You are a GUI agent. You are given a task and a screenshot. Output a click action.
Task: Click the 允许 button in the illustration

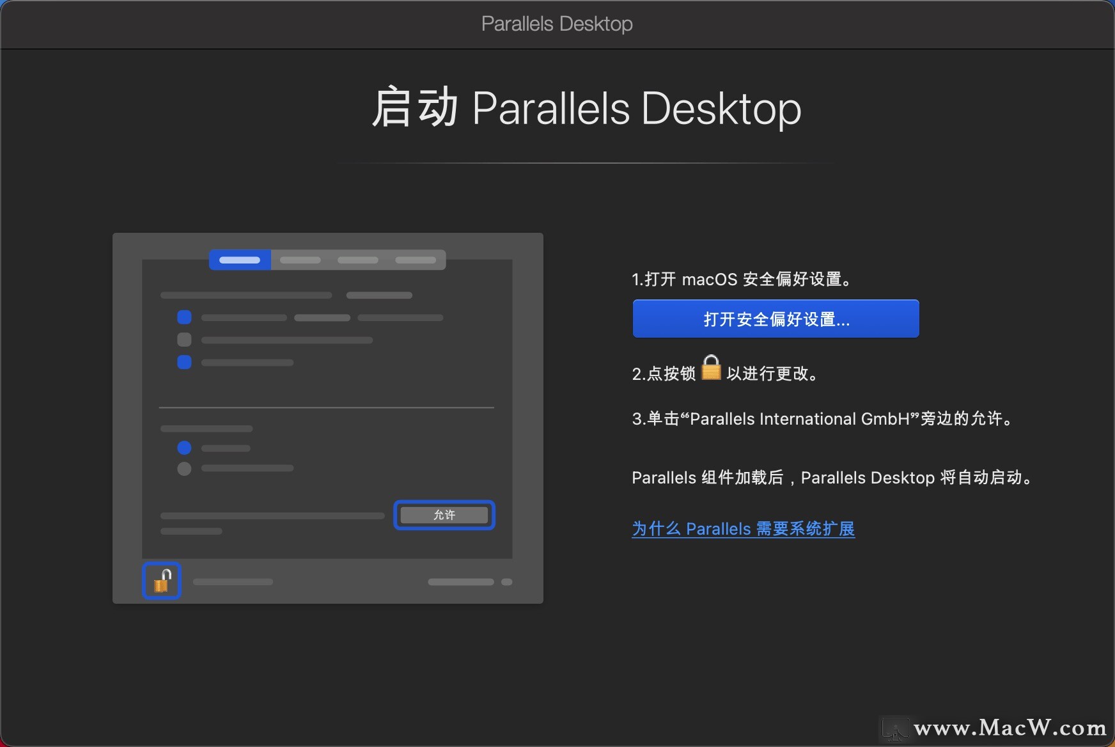tap(444, 515)
